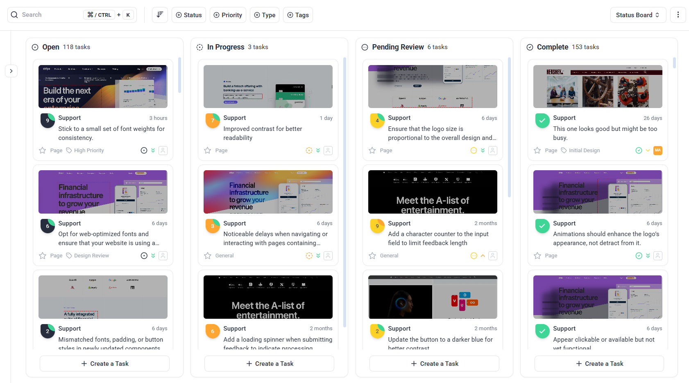The width and height of the screenshot is (689, 383).
Task: Open priority chevron on 'Add a character counter' task
Action: [483, 256]
